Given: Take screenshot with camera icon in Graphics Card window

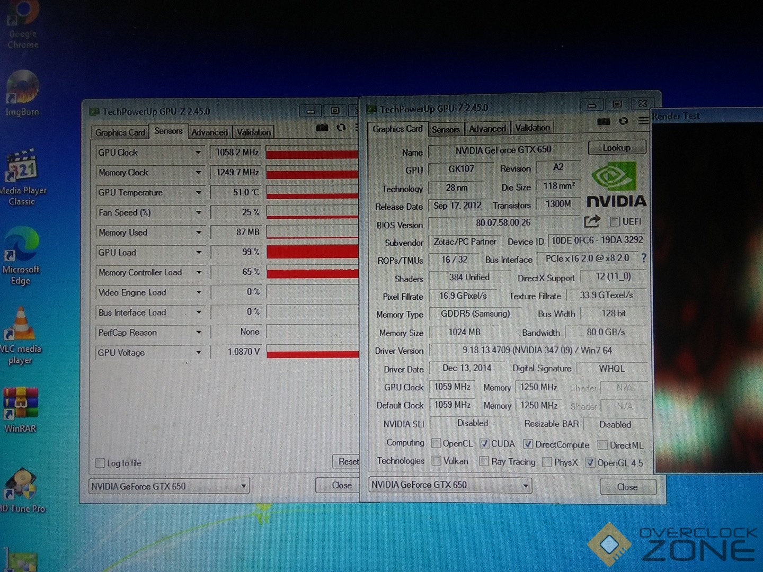Looking at the screenshot, I should point(603,121).
